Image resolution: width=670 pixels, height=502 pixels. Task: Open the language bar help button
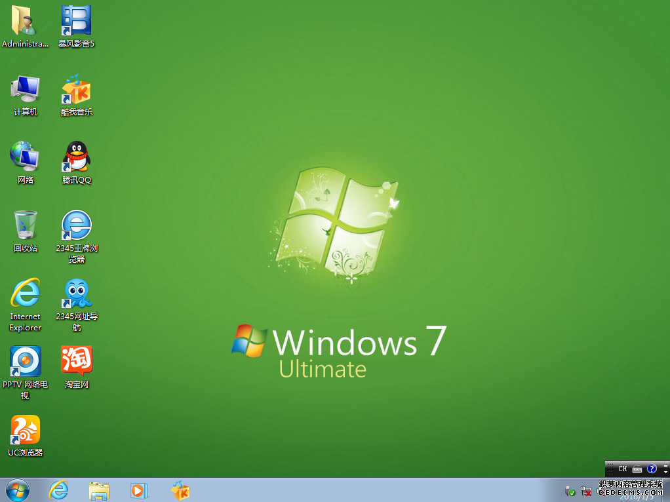[x=652, y=469]
